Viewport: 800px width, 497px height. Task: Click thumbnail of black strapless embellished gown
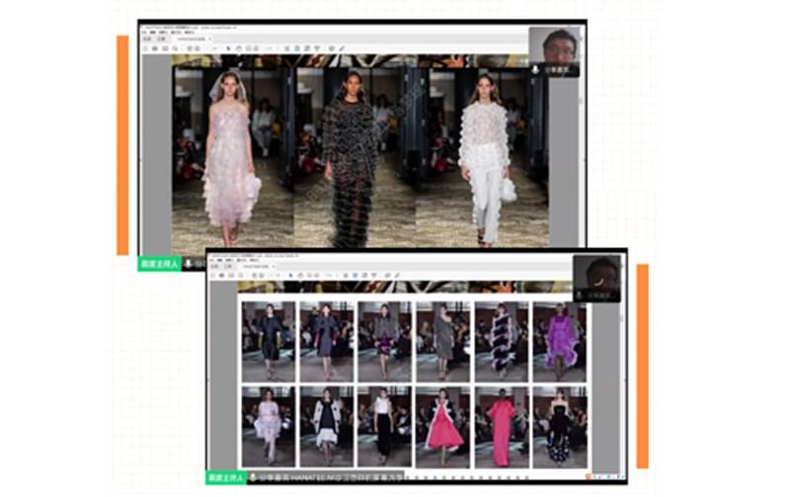pyautogui.click(x=560, y=427)
